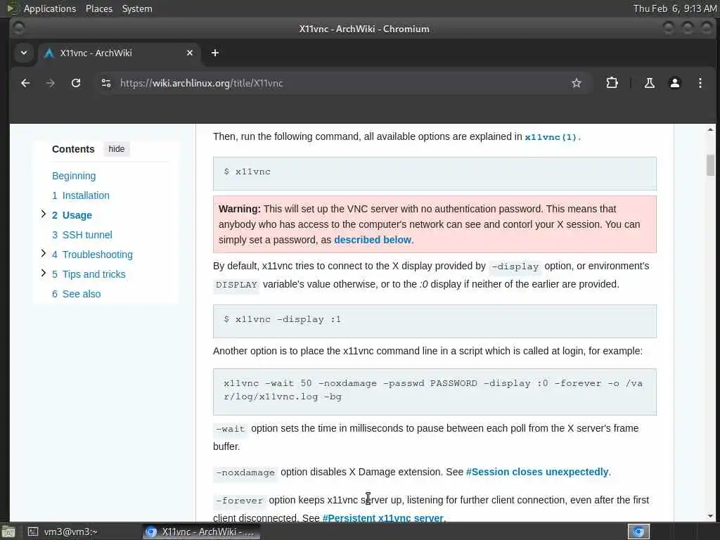Bookmark this page with the star
Image resolution: width=720 pixels, height=540 pixels.
pos(577,83)
